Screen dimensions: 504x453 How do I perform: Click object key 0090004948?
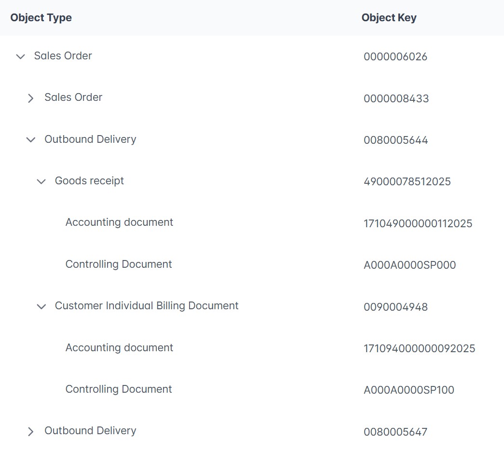395,307
